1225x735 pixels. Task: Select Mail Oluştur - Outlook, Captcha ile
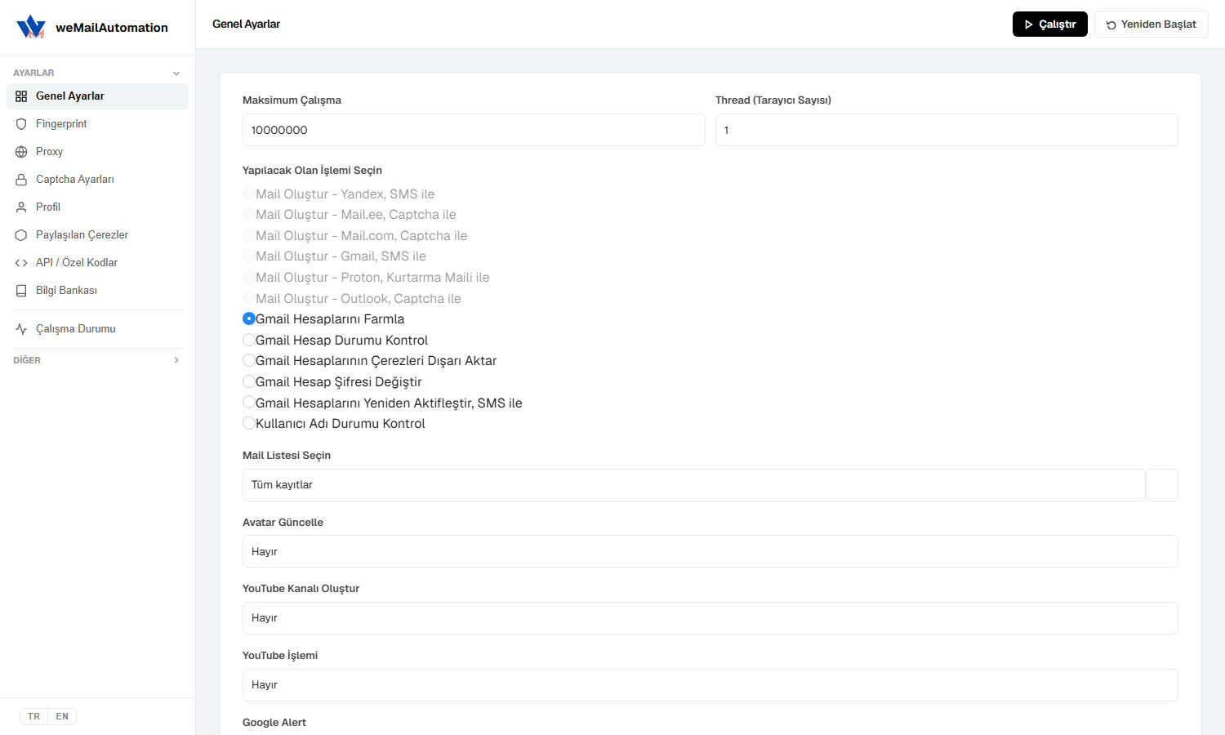pos(249,298)
